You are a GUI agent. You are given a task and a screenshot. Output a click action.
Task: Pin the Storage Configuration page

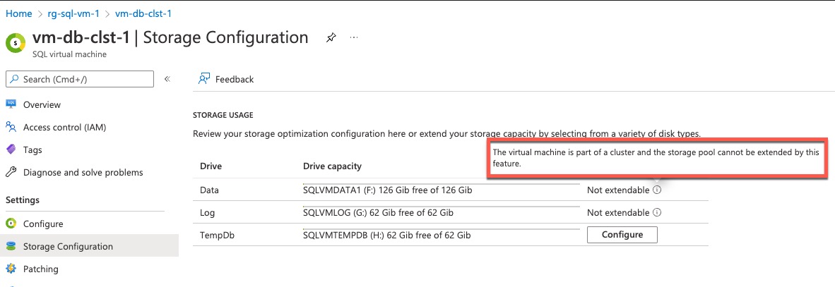point(331,38)
